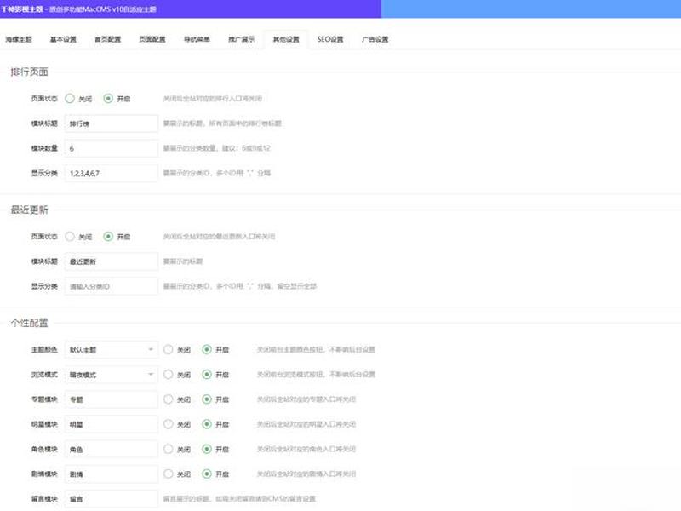This screenshot has height=511, width=681.
Task: Choose 关闭 for 浏览模式 row
Action: pos(169,375)
